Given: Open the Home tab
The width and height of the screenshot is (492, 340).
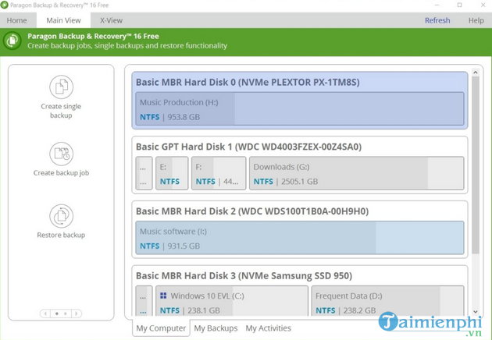Looking at the screenshot, I should pyautogui.click(x=16, y=20).
